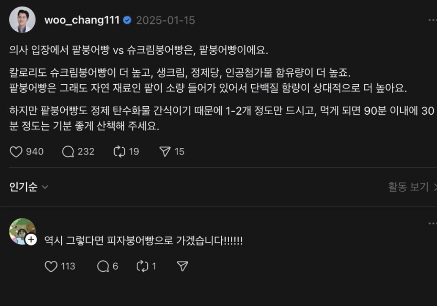437x306 pixels.
Task: Click the 피자붕어빵 reply text
Action: 143,241
